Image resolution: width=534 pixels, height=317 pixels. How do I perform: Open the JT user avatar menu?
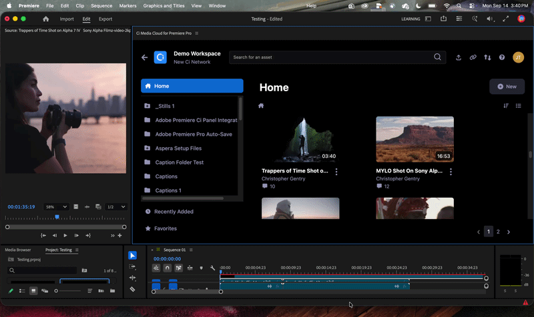[x=519, y=57]
